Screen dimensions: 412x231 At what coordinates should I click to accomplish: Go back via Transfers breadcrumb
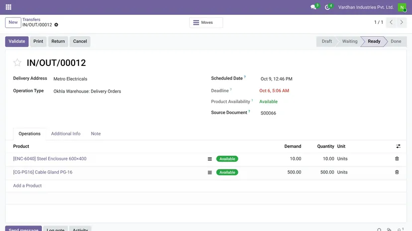(x=31, y=19)
